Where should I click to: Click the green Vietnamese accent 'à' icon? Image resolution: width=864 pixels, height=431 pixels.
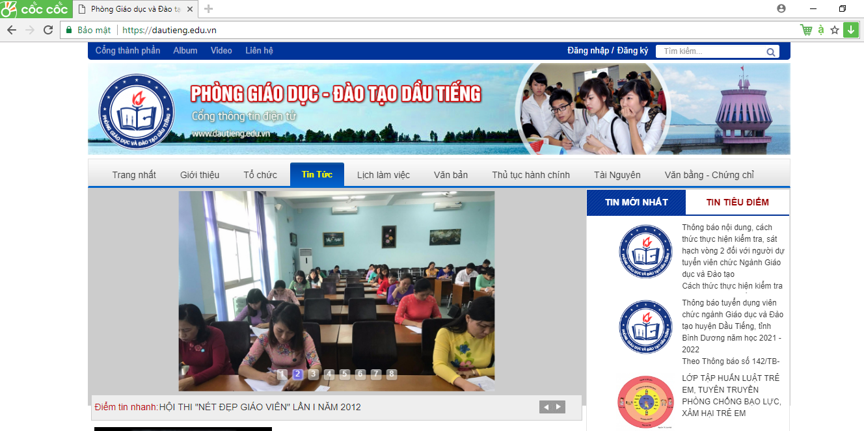821,30
